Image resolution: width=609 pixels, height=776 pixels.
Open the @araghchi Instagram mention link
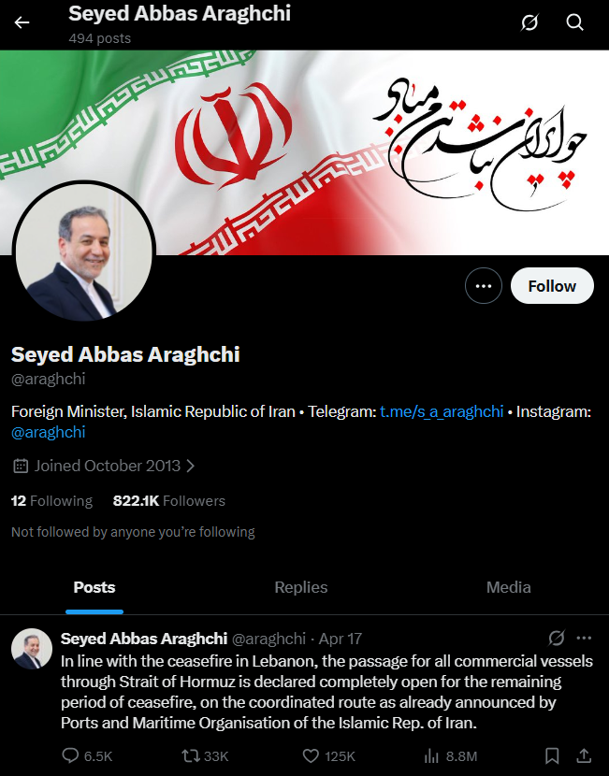point(48,432)
